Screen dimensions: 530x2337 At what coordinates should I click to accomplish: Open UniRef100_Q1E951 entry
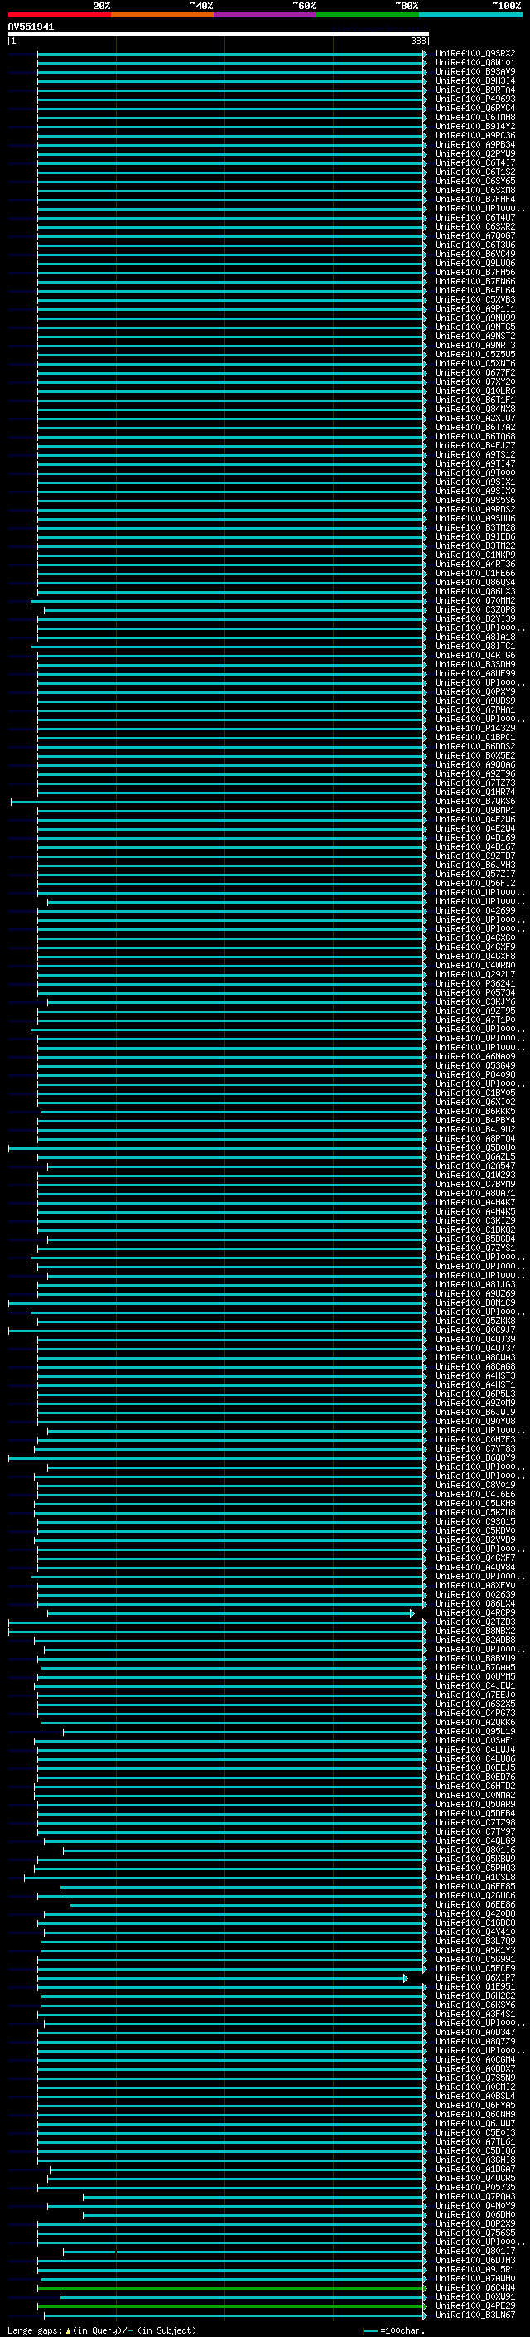point(475,1987)
